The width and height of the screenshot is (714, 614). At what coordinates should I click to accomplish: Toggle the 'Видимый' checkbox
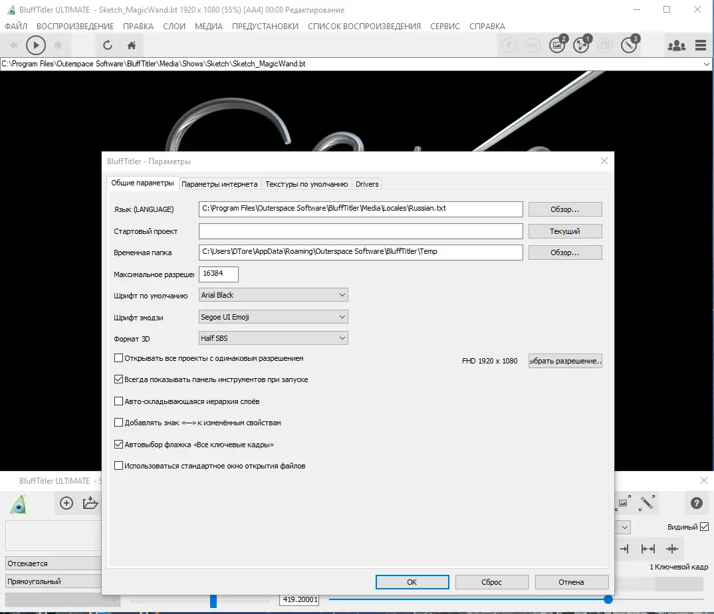pos(705,526)
